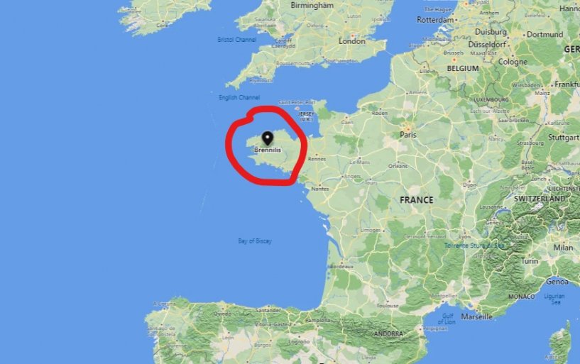This screenshot has height=364, width=580.
Task: Click the black Brennilis location pin
Action: (x=268, y=138)
